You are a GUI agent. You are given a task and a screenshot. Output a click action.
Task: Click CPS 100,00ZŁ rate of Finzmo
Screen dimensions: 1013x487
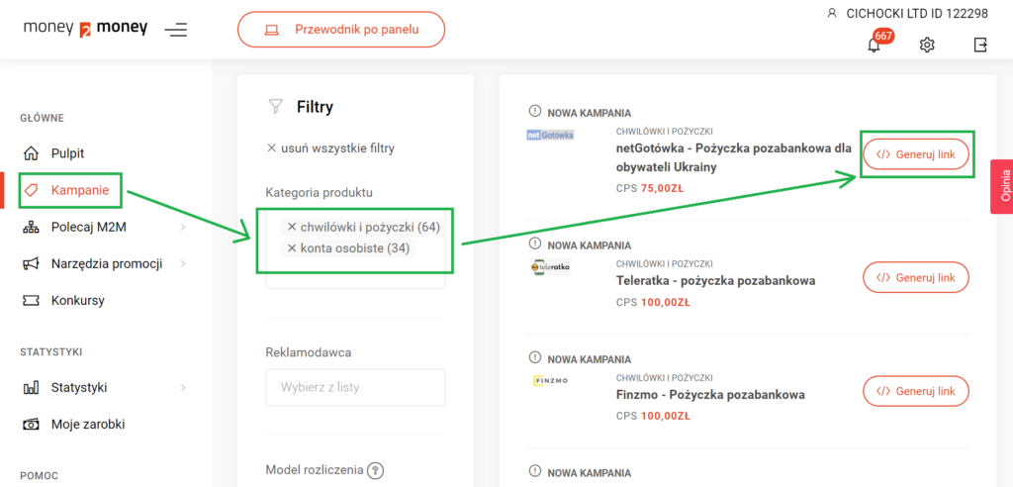point(653,416)
